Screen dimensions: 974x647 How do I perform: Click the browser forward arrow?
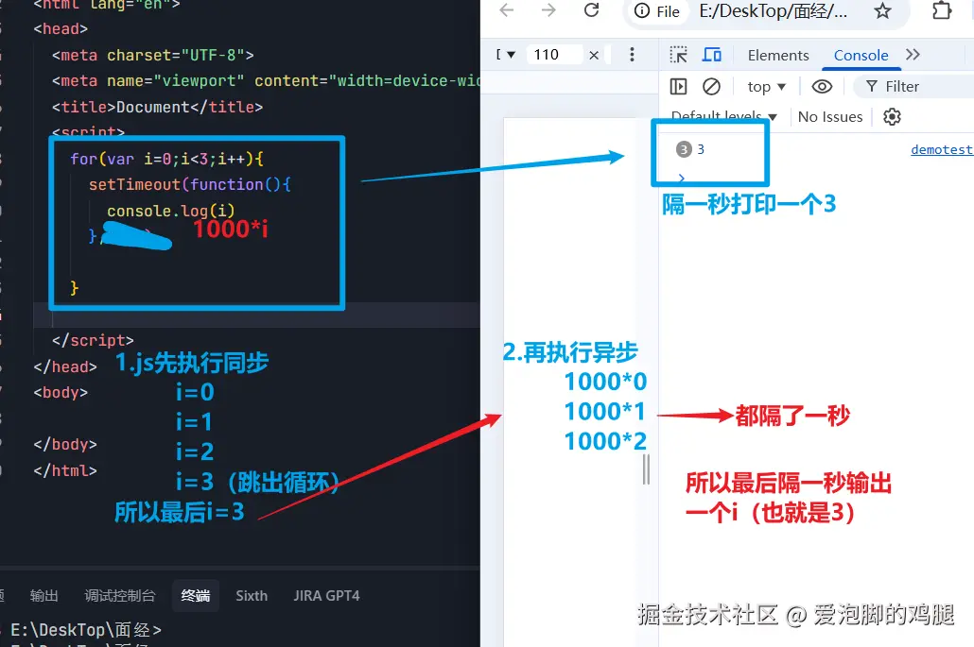(x=548, y=10)
